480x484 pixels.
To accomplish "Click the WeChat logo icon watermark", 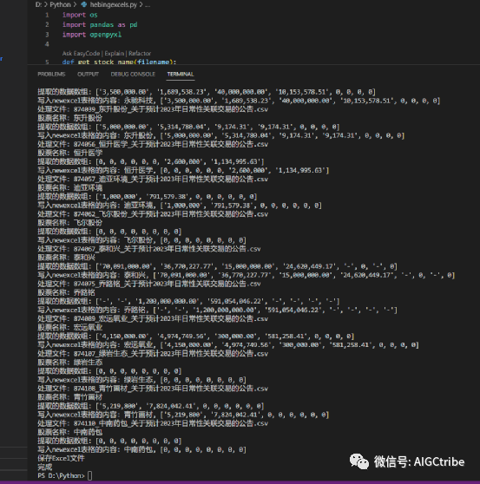I will coord(359,461).
